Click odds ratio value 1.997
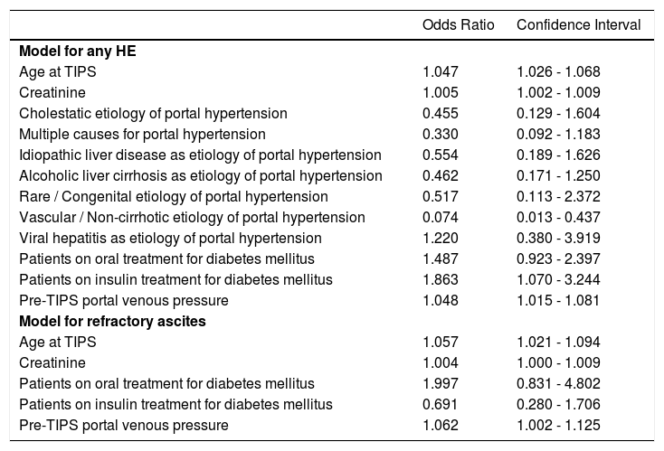This screenshot has width=664, height=451. pos(441,383)
